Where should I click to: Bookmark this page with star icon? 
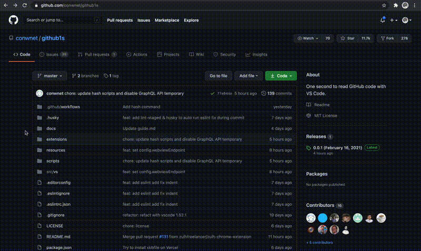pos(384,5)
